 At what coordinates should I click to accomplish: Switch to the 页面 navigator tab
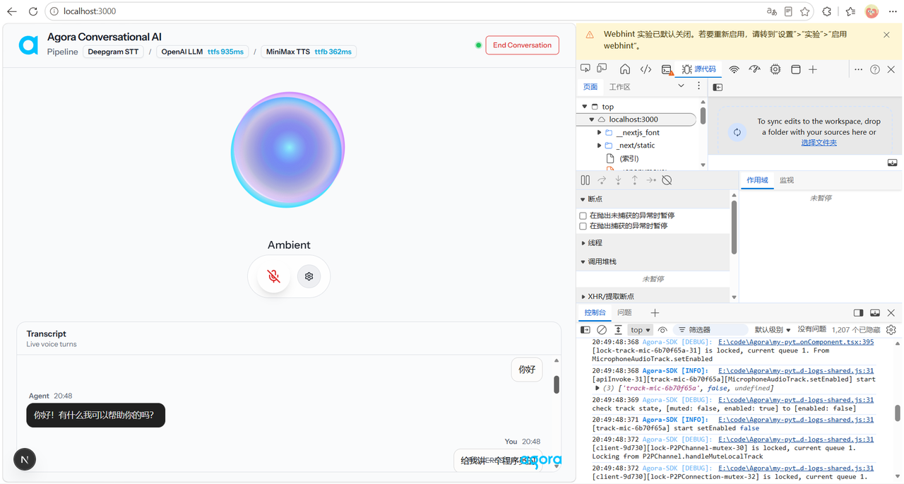pos(590,87)
